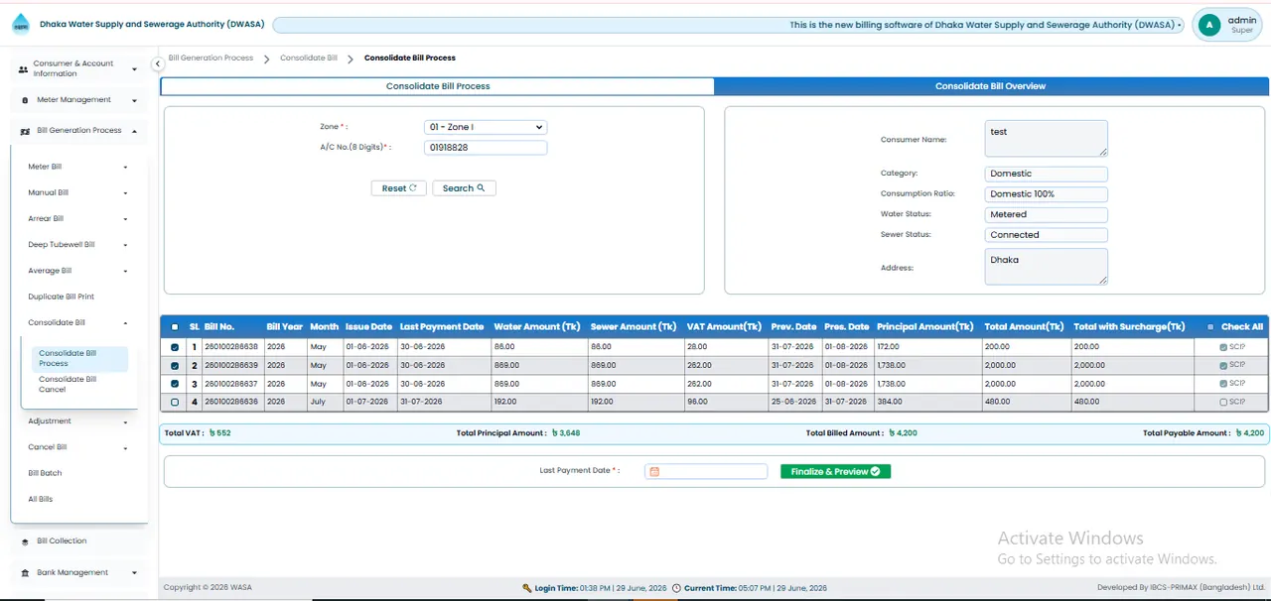This screenshot has height=601, width=1271.
Task: Click Finalize & Preview button
Action: click(835, 472)
